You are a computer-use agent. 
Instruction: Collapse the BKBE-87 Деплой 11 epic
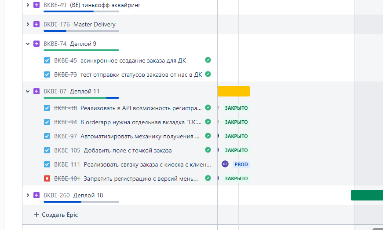coord(28,91)
